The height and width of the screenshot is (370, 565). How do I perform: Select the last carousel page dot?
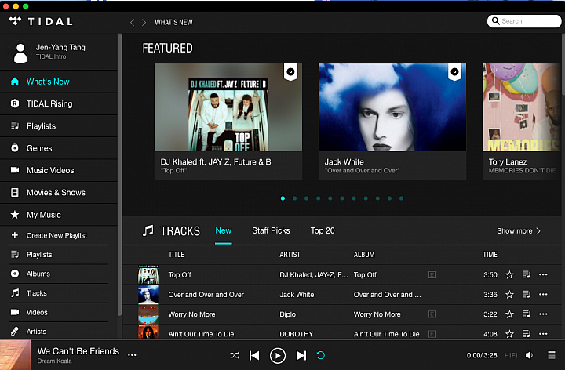click(x=402, y=198)
